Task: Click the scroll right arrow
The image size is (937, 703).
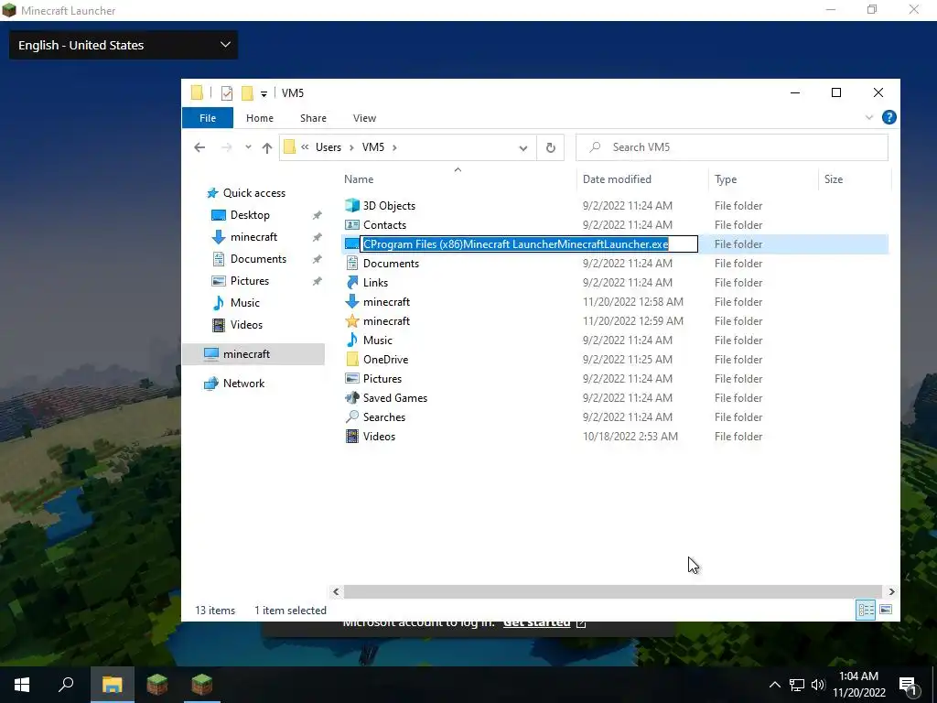Action: 891,592
